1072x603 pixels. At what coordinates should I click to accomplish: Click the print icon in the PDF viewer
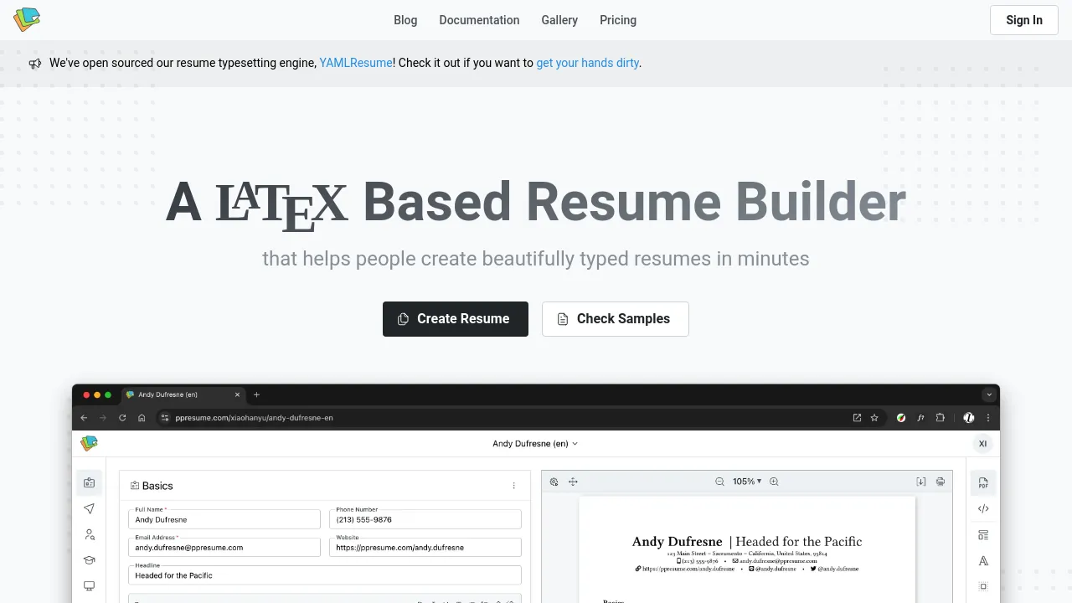[x=941, y=482]
